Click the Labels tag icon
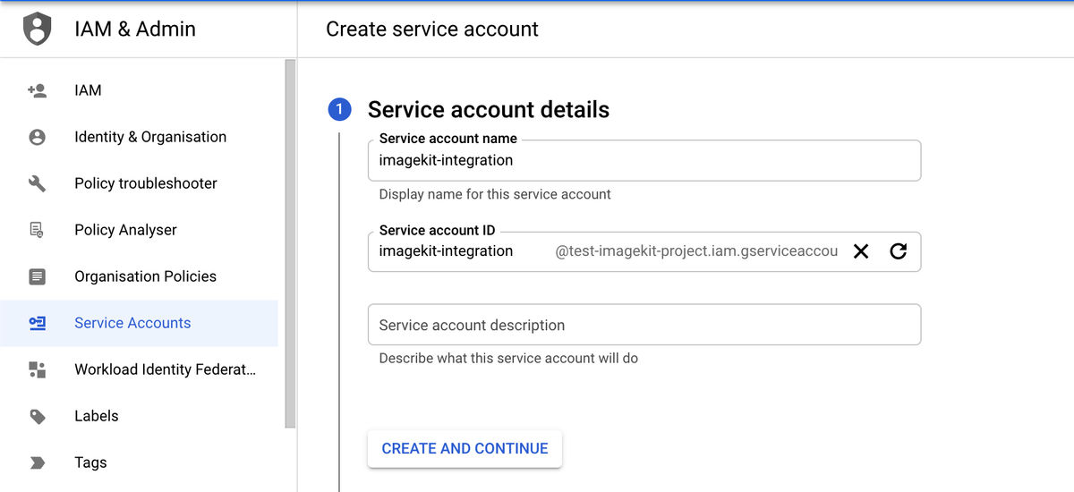Viewport: 1074px width, 492px height. (x=37, y=416)
